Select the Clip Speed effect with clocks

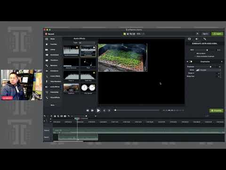[x=88, y=89]
